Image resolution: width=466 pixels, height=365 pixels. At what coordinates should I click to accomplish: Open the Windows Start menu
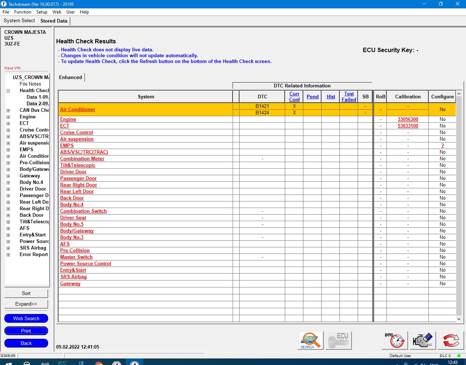click(9, 363)
